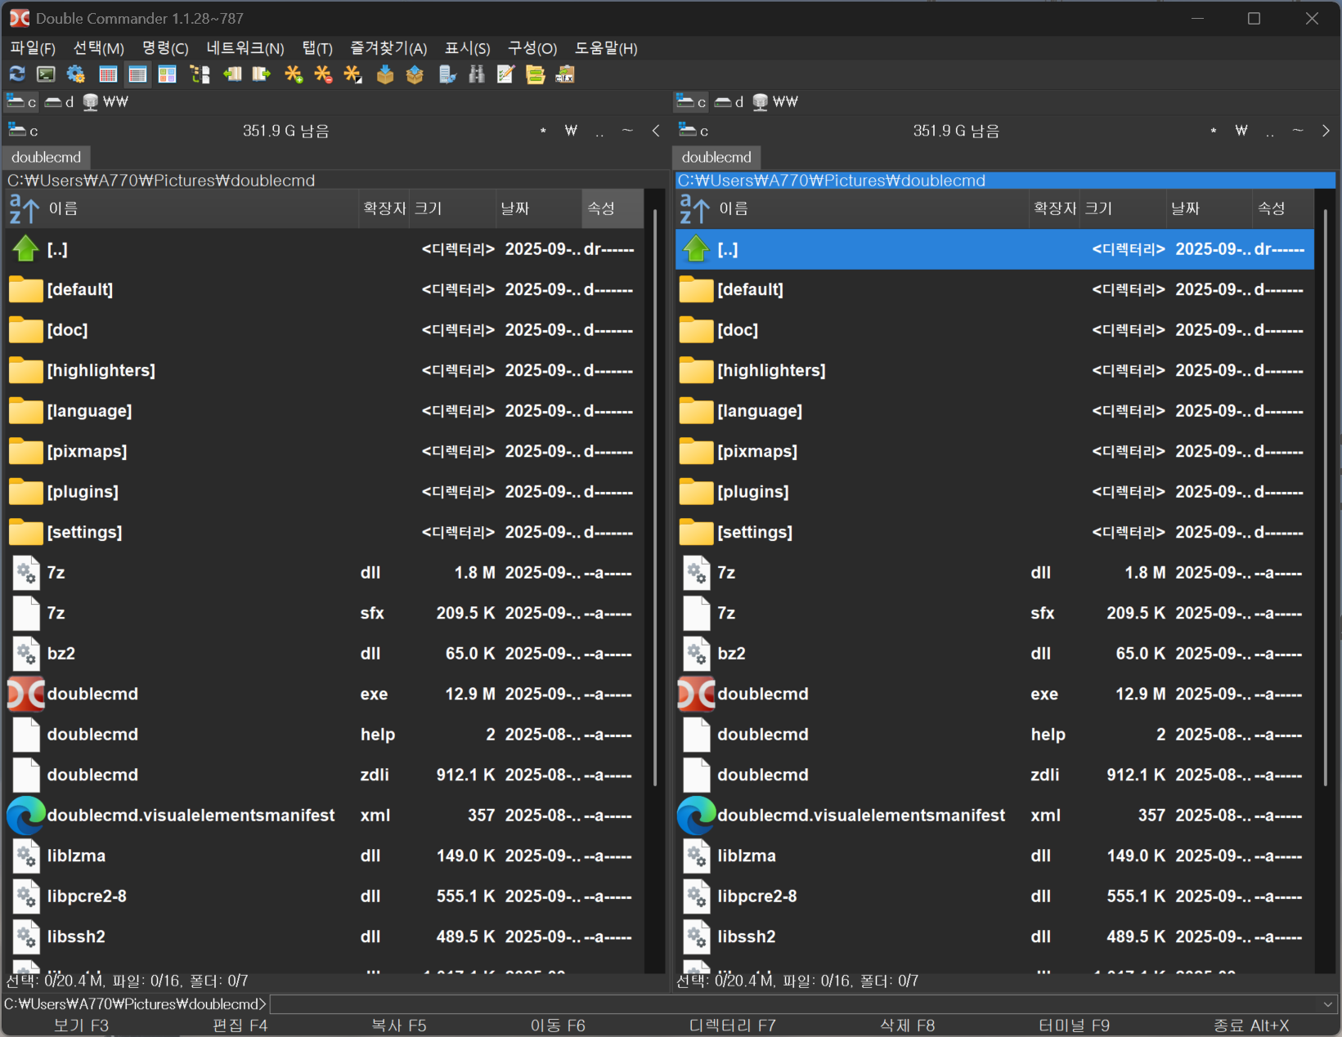Open synchronize directories folder icon
This screenshot has height=1037, width=1342.
point(535,74)
